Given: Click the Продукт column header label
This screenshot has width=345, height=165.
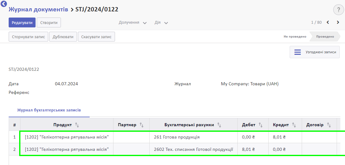Looking at the screenshot, I should coord(62,125).
